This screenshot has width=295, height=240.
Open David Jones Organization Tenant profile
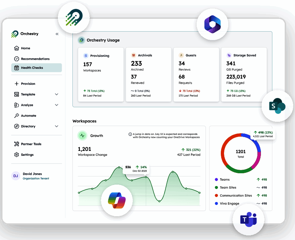click(x=31, y=176)
